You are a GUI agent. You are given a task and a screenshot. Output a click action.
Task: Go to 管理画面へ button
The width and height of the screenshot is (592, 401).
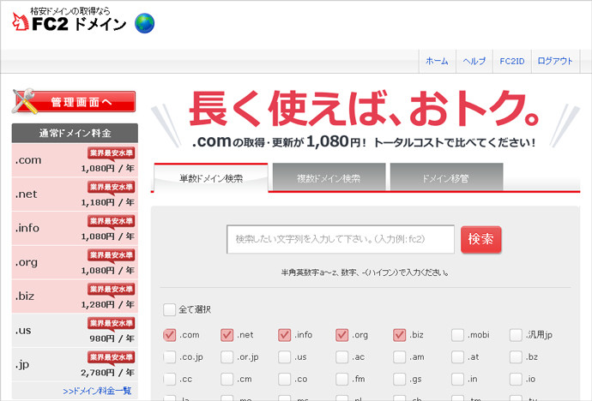pyautogui.click(x=74, y=102)
